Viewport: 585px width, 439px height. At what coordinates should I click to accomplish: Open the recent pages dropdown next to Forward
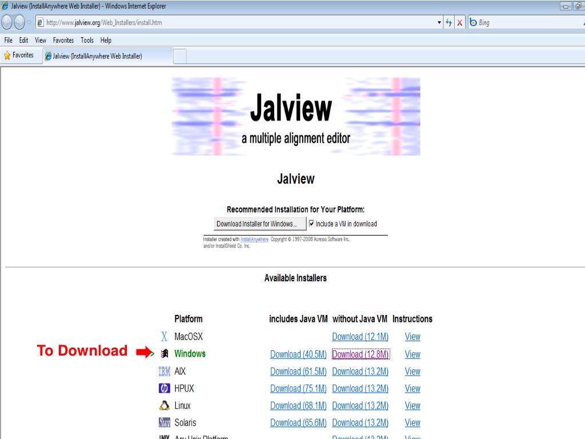(29, 22)
